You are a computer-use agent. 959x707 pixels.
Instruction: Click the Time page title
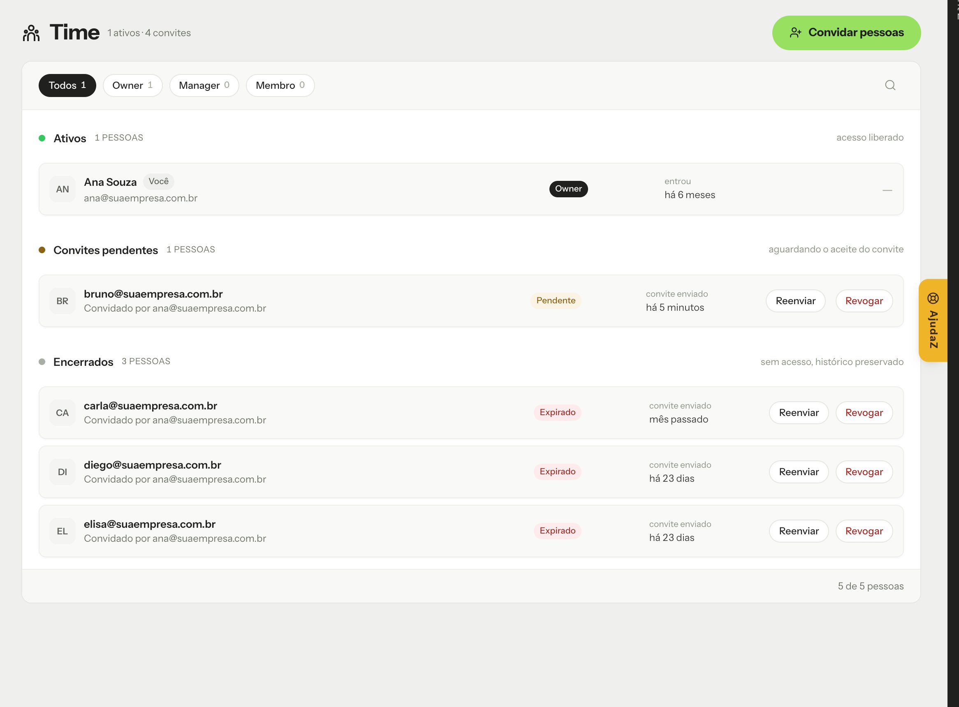(x=74, y=32)
